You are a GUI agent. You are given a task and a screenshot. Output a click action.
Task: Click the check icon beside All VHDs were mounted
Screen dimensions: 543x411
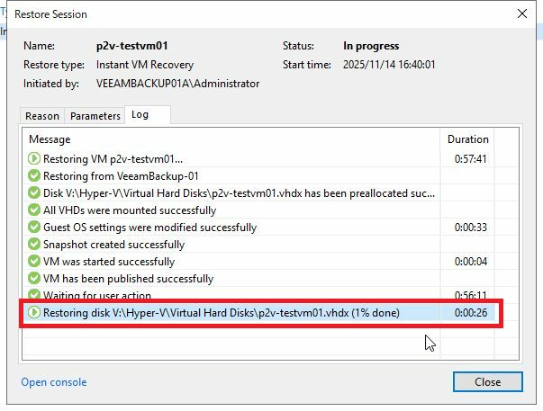(x=34, y=210)
